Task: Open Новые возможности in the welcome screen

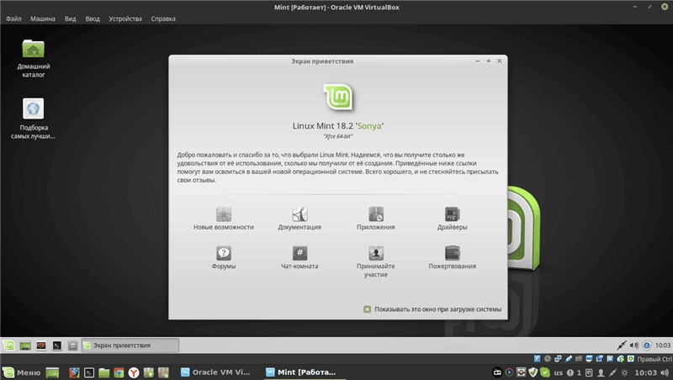Action: click(x=223, y=219)
